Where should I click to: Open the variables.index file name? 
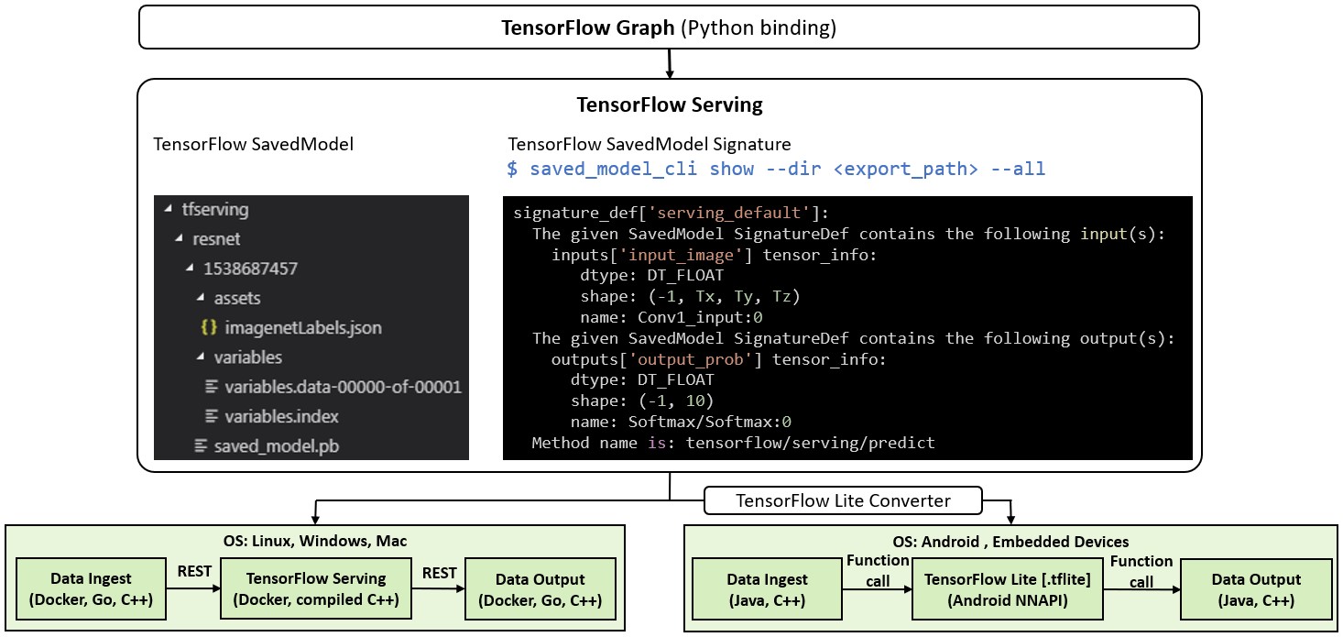click(281, 416)
